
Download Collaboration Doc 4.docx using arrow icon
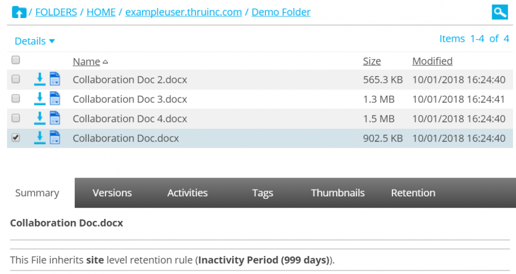[40, 118]
